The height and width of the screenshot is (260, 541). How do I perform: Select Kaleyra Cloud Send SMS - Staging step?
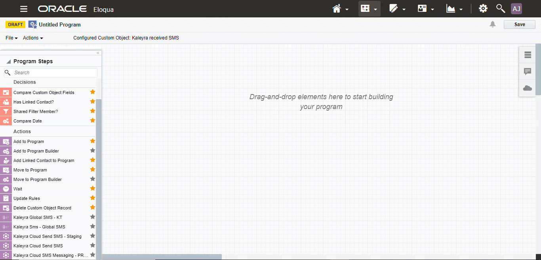coord(48,236)
